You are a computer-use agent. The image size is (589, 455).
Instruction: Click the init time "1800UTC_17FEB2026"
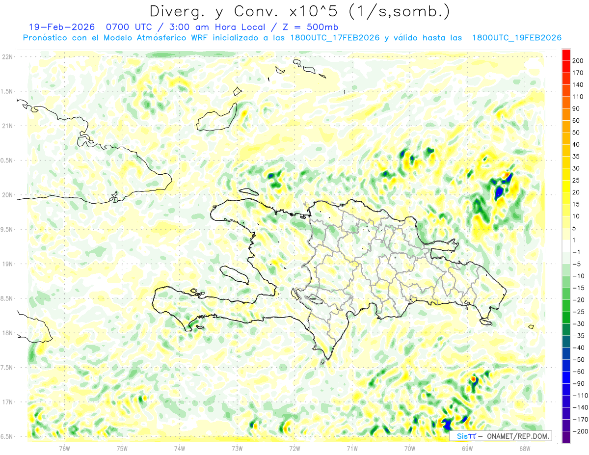[x=334, y=38]
